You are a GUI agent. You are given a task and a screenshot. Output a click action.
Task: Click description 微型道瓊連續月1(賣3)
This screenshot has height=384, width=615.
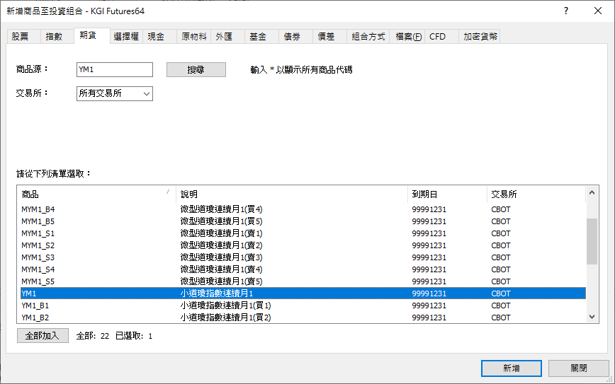[221, 257]
